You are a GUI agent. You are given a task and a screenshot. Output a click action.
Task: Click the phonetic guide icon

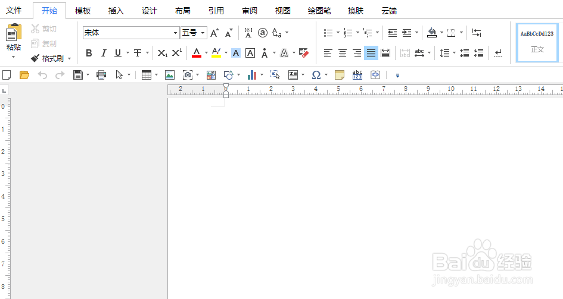pos(248,33)
